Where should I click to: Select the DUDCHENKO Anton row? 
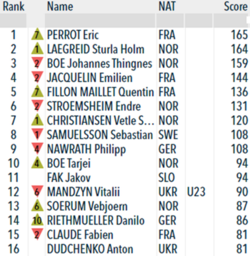[125, 249]
